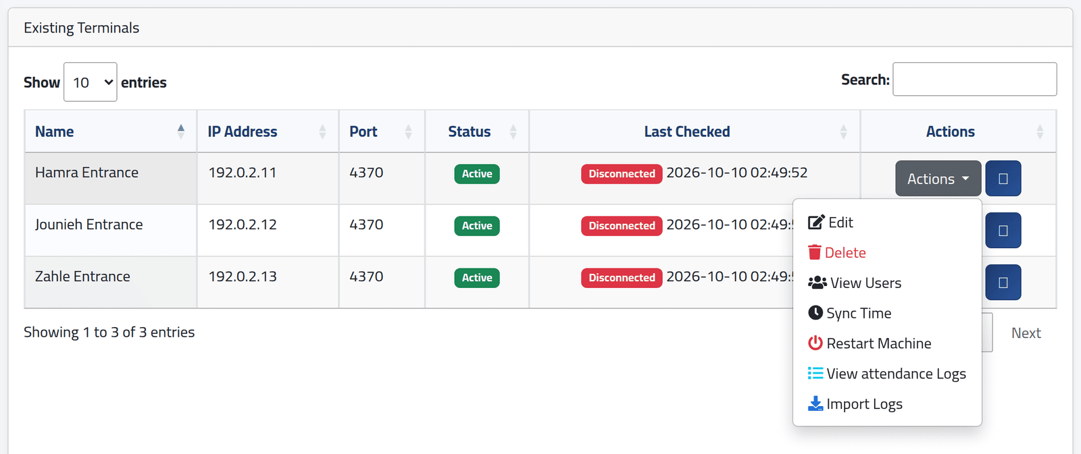
Task: Click the Import Logs download icon
Action: [815, 403]
